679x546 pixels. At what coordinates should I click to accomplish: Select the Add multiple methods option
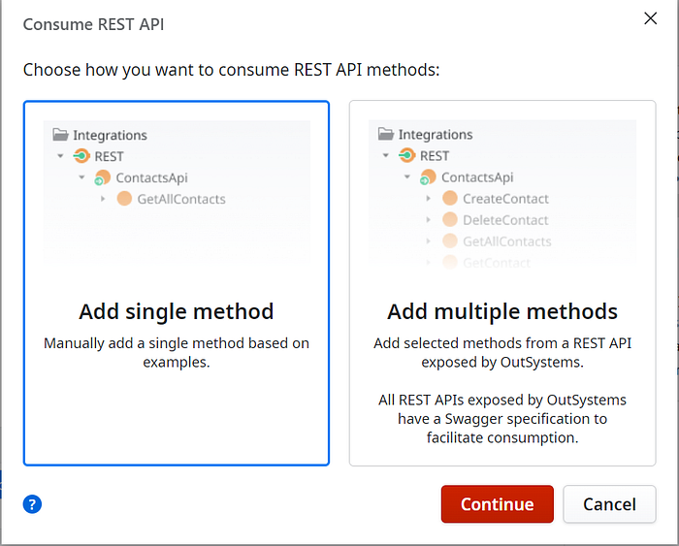click(x=501, y=311)
